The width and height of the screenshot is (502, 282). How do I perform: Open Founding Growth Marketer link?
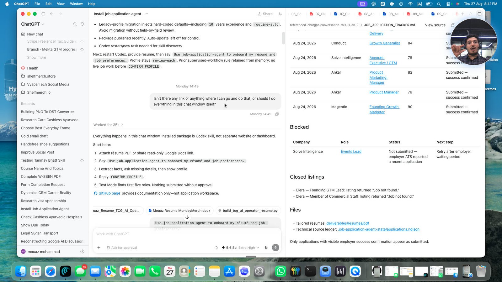pyautogui.click(x=384, y=109)
